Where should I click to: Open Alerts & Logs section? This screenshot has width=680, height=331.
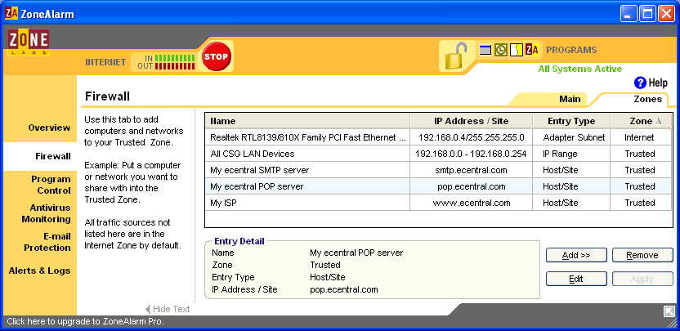tap(40, 271)
